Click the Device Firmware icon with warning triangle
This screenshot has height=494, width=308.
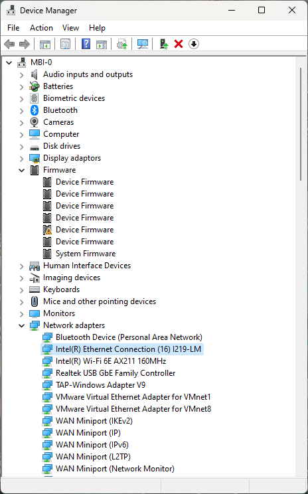pyautogui.click(x=47, y=230)
